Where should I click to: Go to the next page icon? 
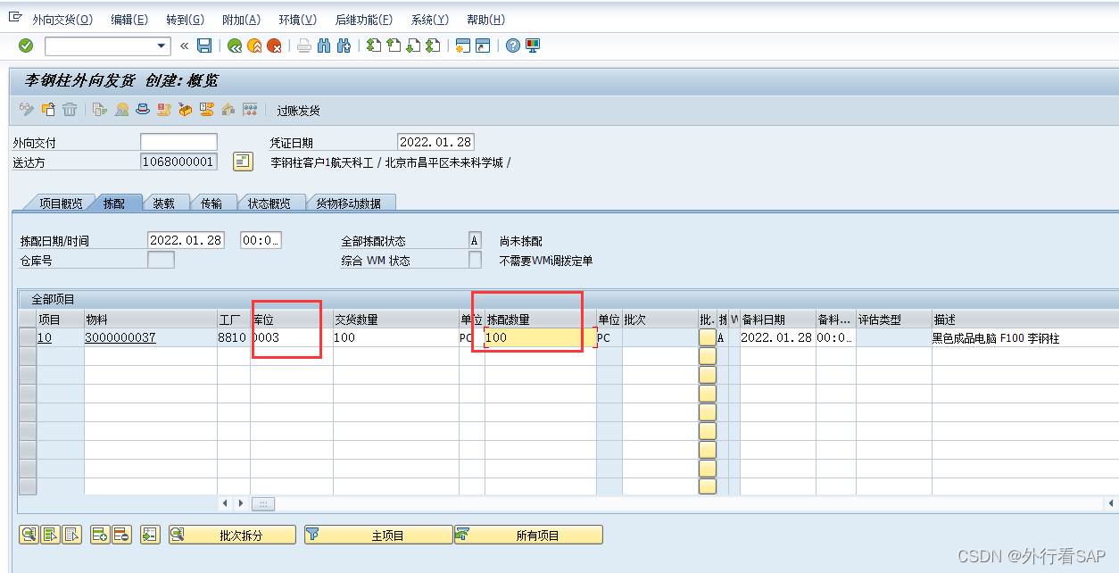[413, 46]
